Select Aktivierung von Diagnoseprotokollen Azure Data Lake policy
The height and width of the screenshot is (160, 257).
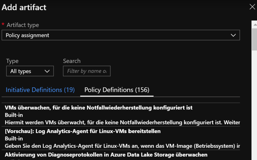tap(106, 154)
